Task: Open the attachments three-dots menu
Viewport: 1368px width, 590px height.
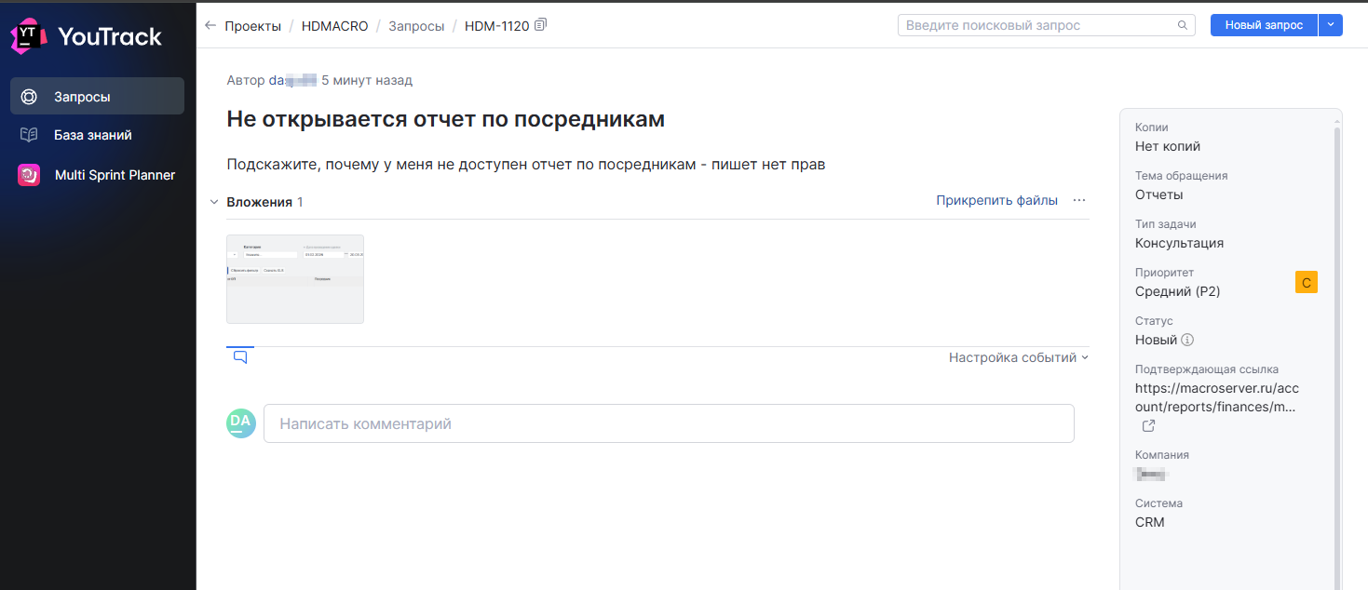Action: tap(1079, 200)
